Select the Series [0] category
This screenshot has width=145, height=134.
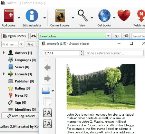tap(22, 67)
